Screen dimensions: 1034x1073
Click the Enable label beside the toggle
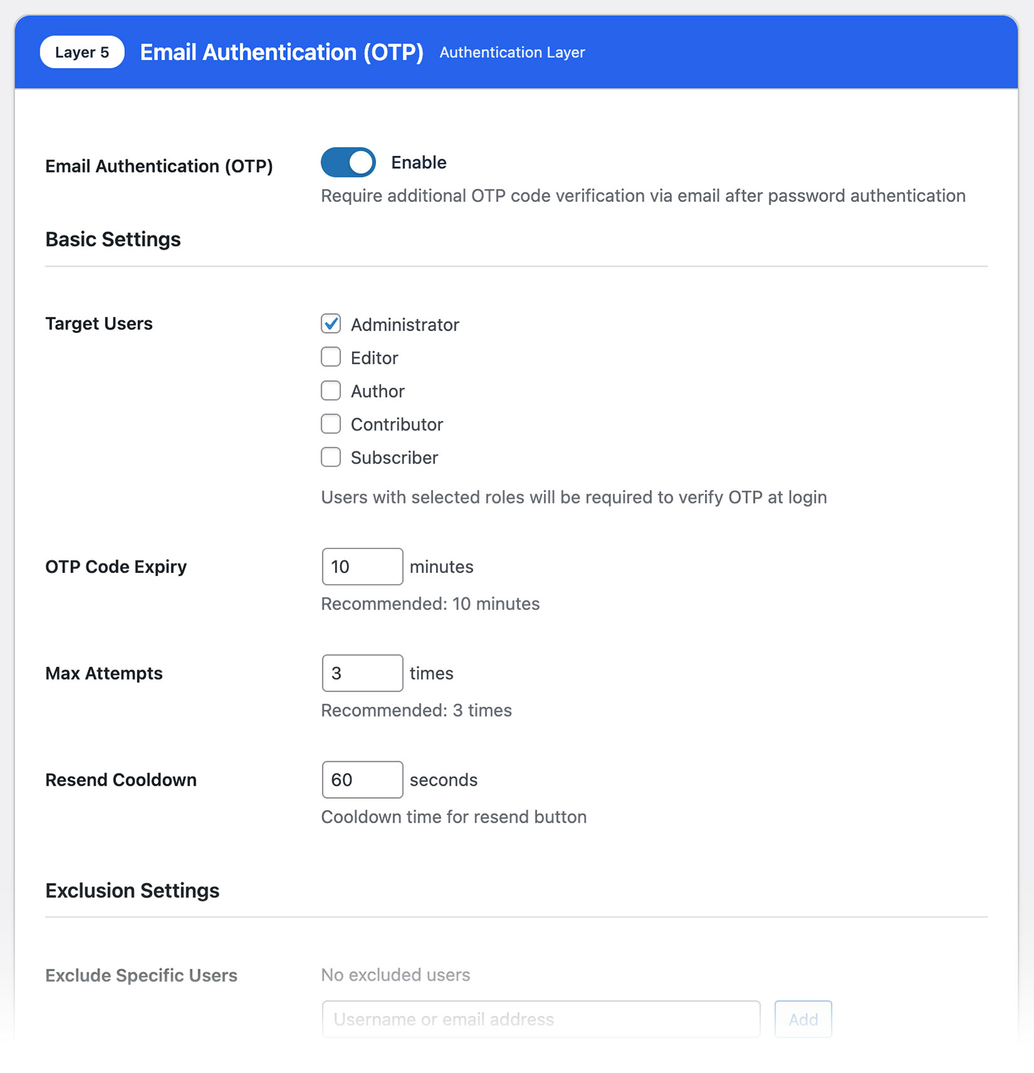click(418, 163)
